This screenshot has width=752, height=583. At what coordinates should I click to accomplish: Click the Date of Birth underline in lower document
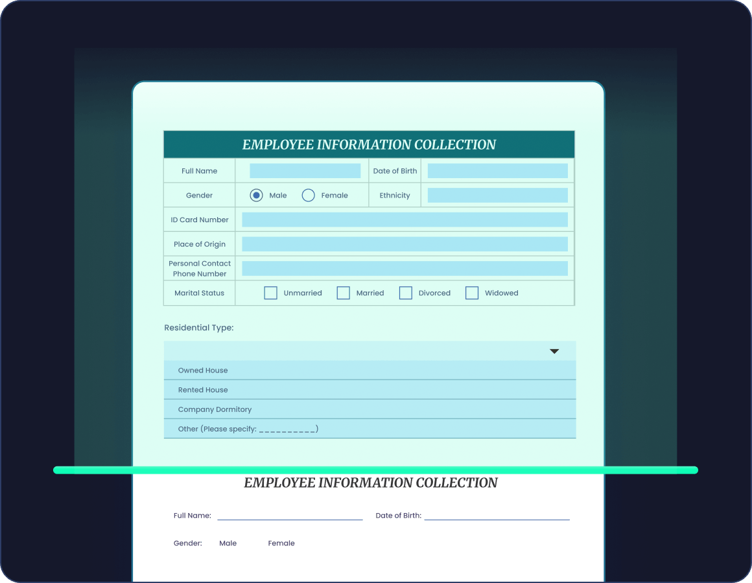(497, 520)
